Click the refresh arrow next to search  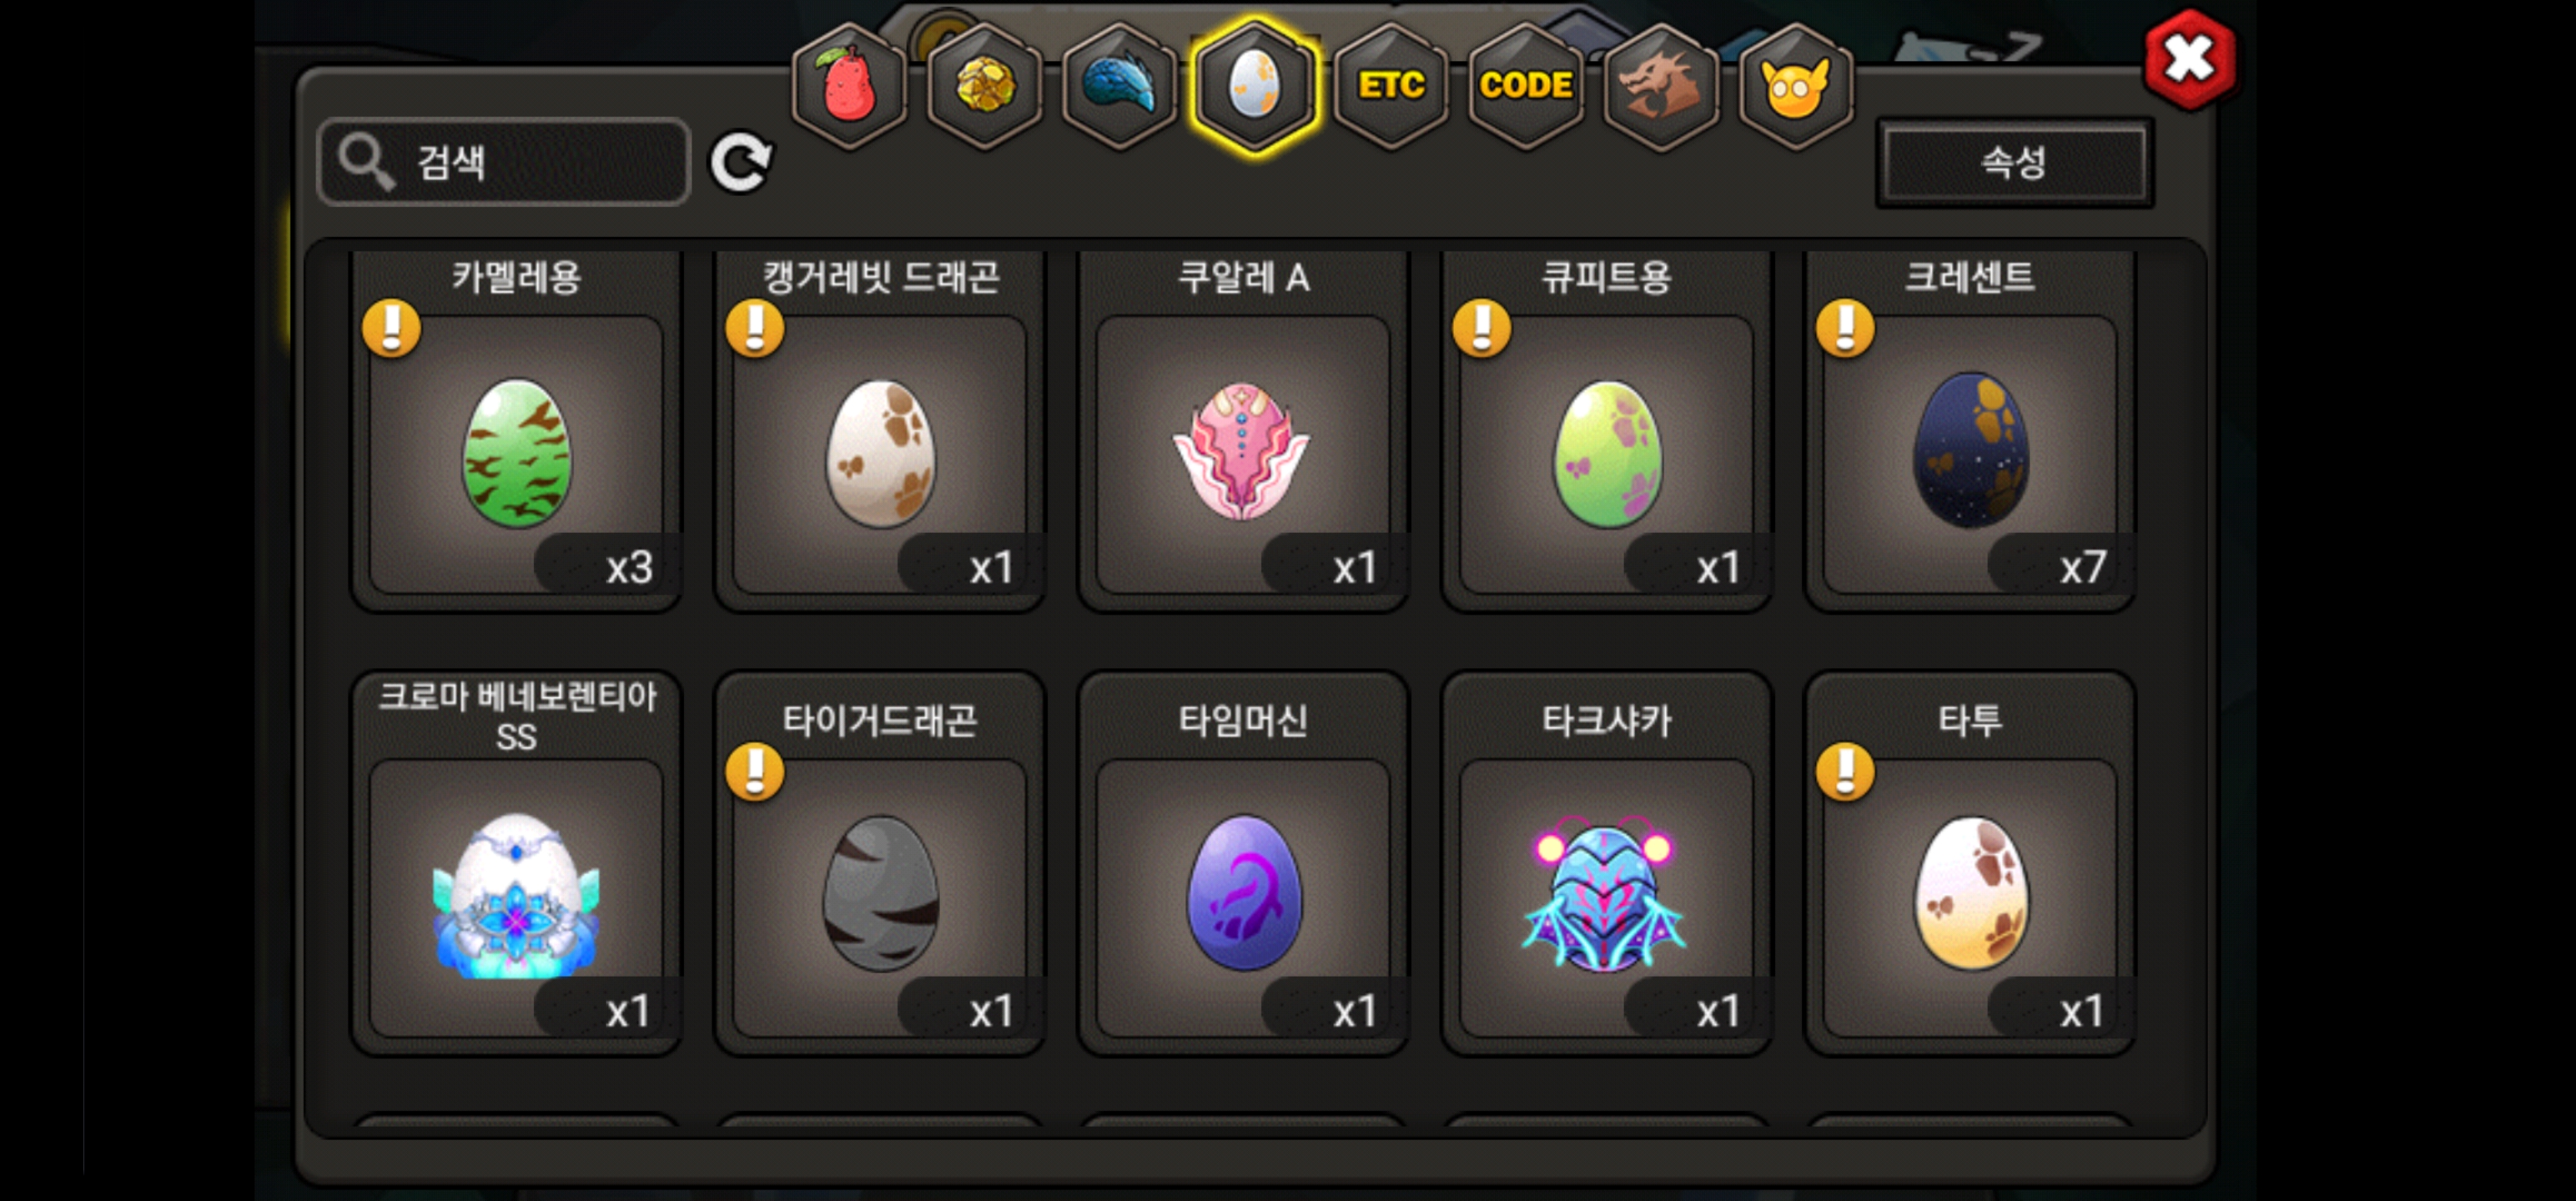pos(741,162)
